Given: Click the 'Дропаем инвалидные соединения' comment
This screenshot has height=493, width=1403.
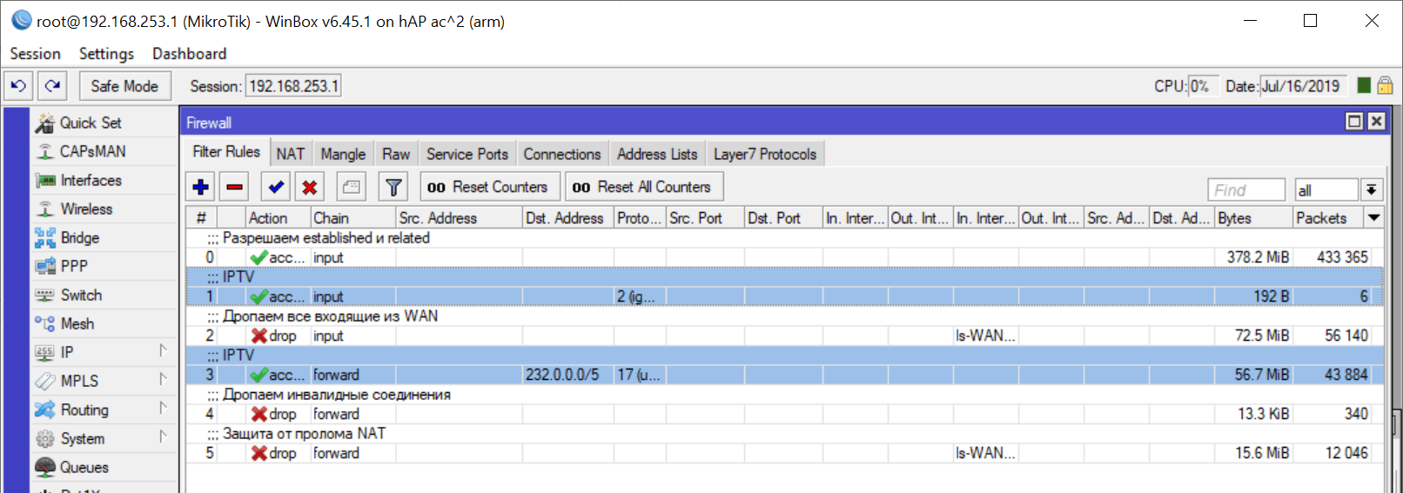Looking at the screenshot, I should 336,394.
